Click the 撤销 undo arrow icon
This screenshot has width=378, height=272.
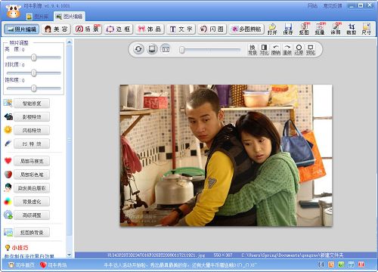point(276,49)
